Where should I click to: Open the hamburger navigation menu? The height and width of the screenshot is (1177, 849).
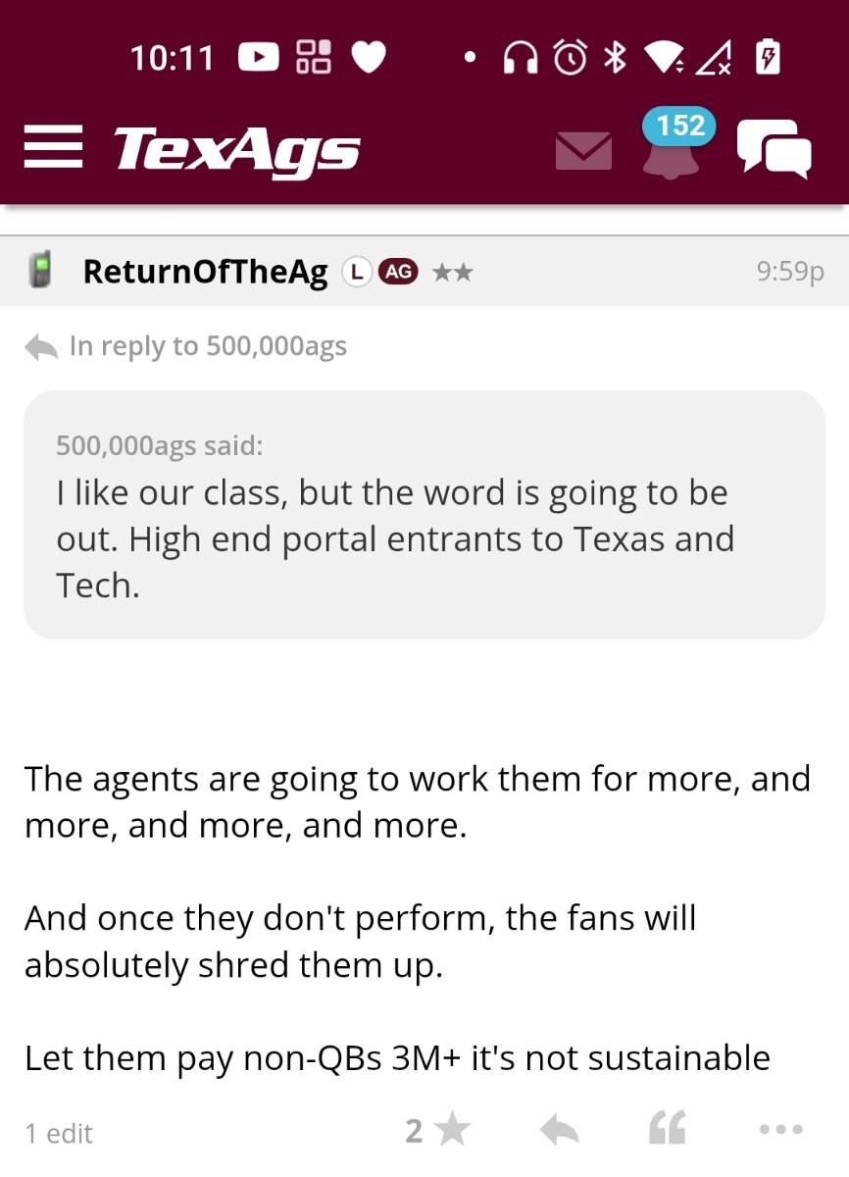click(53, 150)
